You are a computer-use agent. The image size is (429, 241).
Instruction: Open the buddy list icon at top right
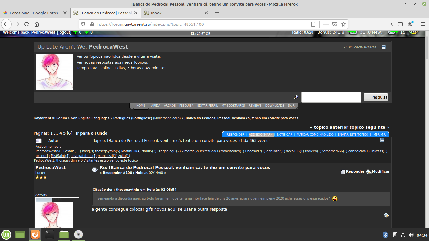pos(413,32)
